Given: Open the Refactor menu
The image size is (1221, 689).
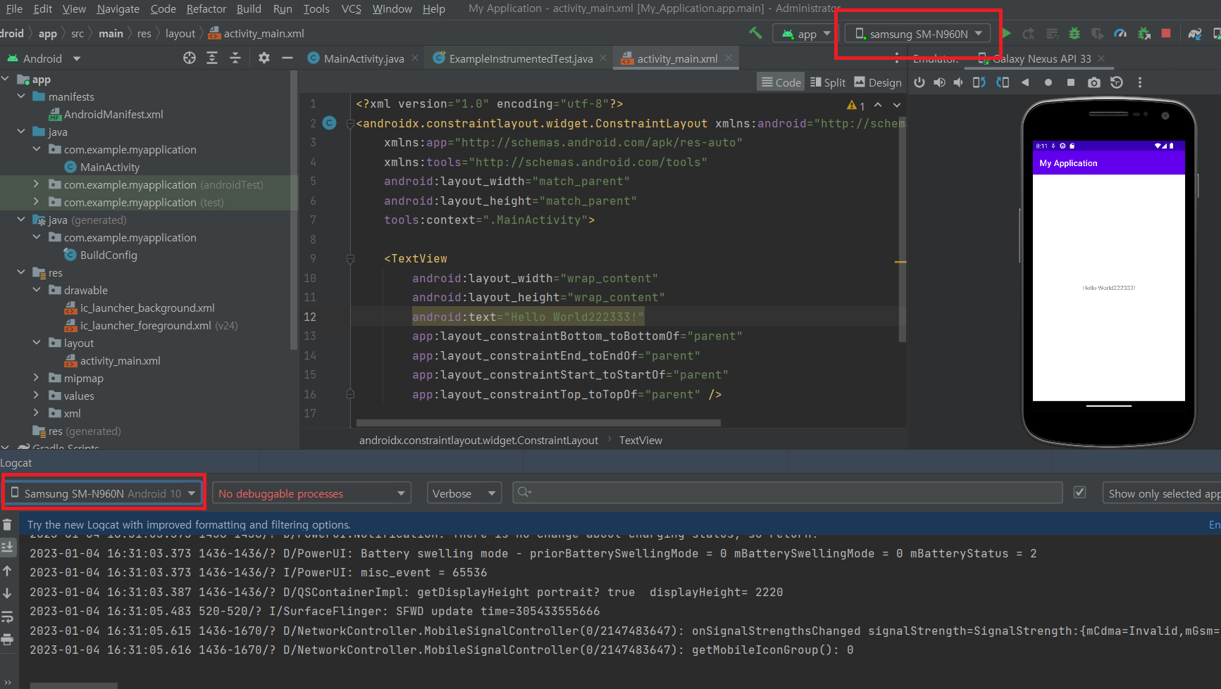Looking at the screenshot, I should click(206, 8).
